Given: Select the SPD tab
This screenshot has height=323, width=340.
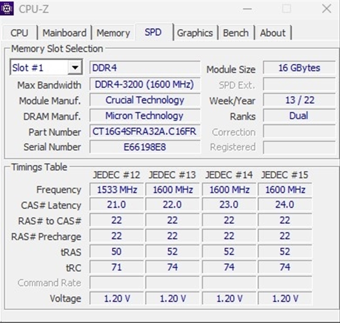Looking at the screenshot, I should 153,32.
